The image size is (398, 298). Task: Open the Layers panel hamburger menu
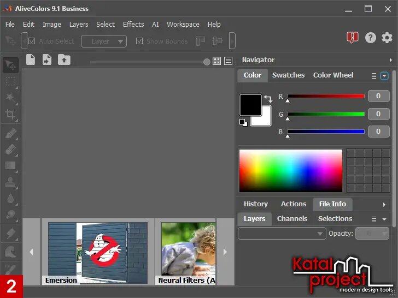pos(373,219)
